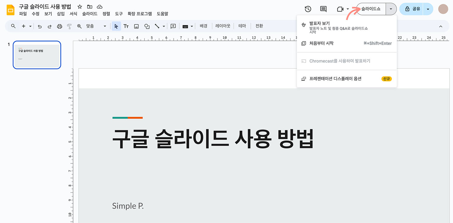Image resolution: width=453 pixels, height=223 pixels.
Task: Select 프레젠테이션 디스플레이 옵션 menu item
Action: coord(347,79)
